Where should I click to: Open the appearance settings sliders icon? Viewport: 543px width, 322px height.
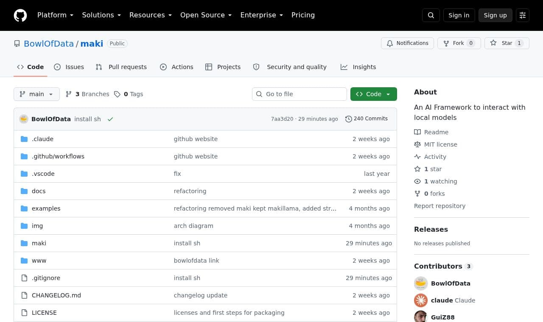[x=523, y=15]
